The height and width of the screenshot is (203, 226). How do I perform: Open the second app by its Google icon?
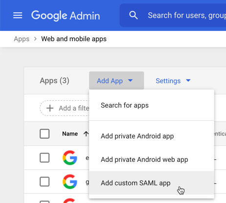(x=70, y=181)
